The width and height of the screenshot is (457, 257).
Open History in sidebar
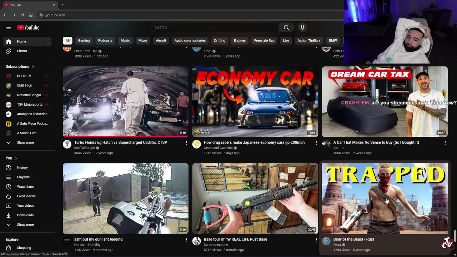(x=27, y=168)
